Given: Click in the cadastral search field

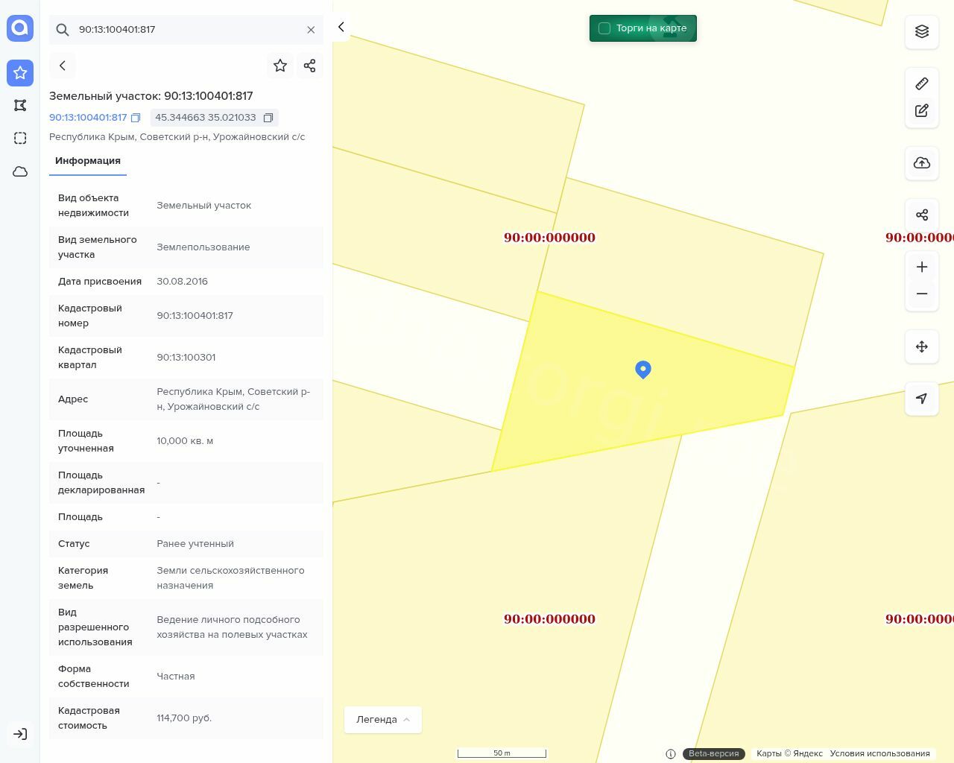Looking at the screenshot, I should 186,30.
